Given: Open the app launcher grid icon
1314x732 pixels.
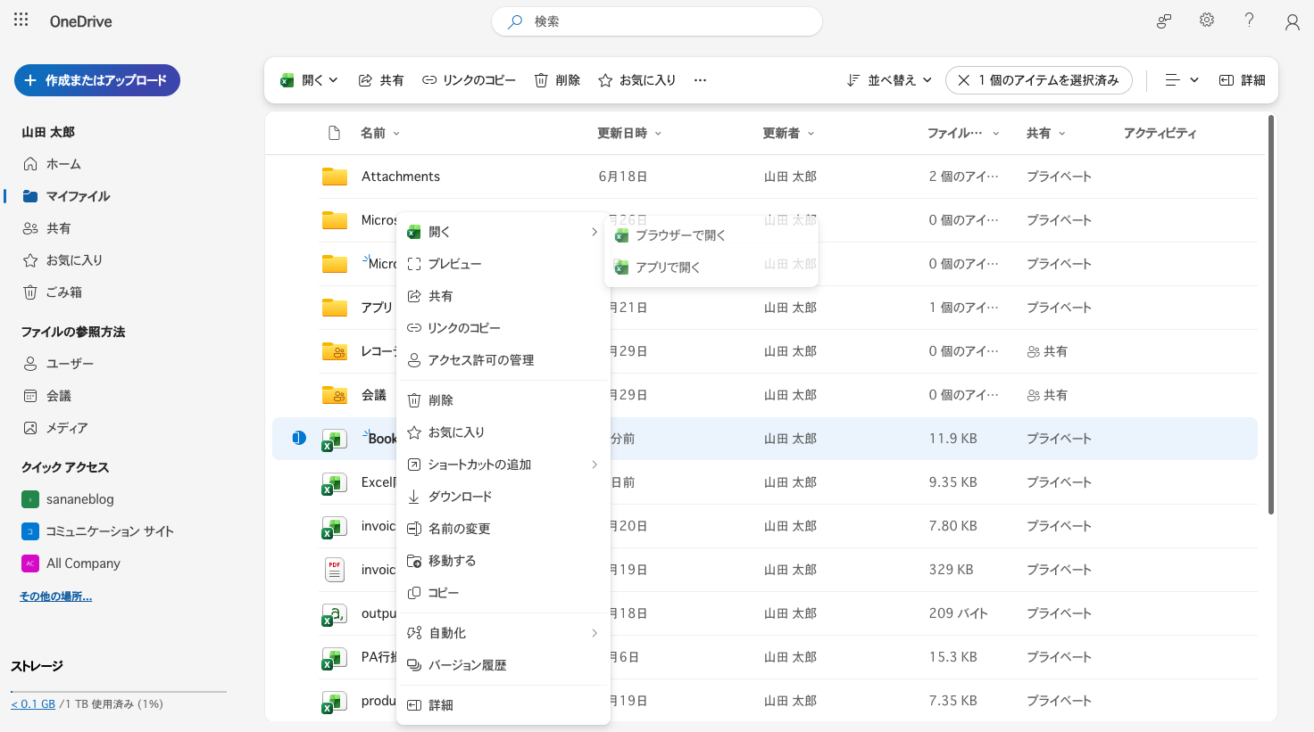Looking at the screenshot, I should [21, 20].
